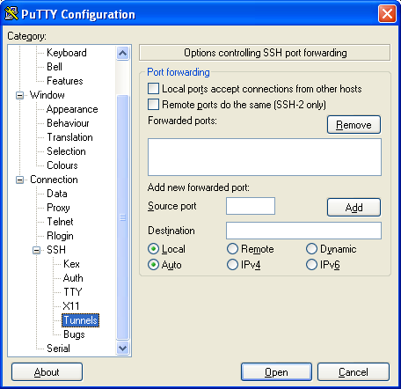The image size is (401, 389).
Task: Open the Behaviour settings
Action: pos(68,123)
